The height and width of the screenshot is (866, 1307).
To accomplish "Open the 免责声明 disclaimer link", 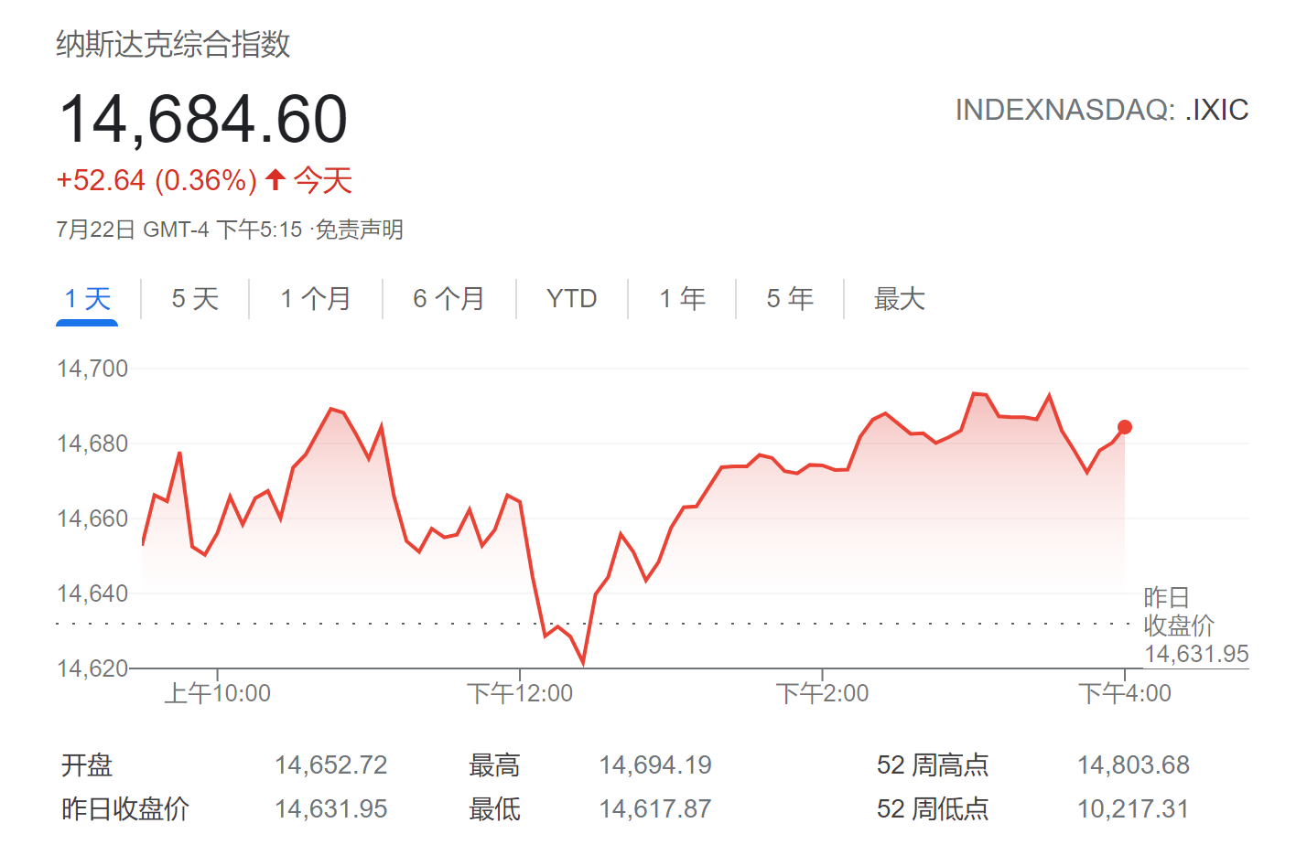I will (x=360, y=230).
